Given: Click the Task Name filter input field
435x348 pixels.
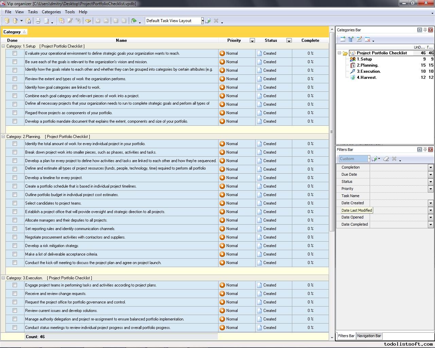Looking at the screenshot, I should (x=401, y=196).
